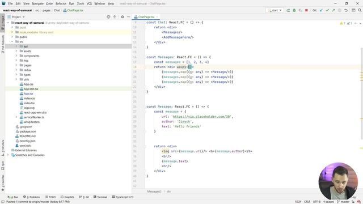Toggle the Project side tab on left edge

[2, 23]
